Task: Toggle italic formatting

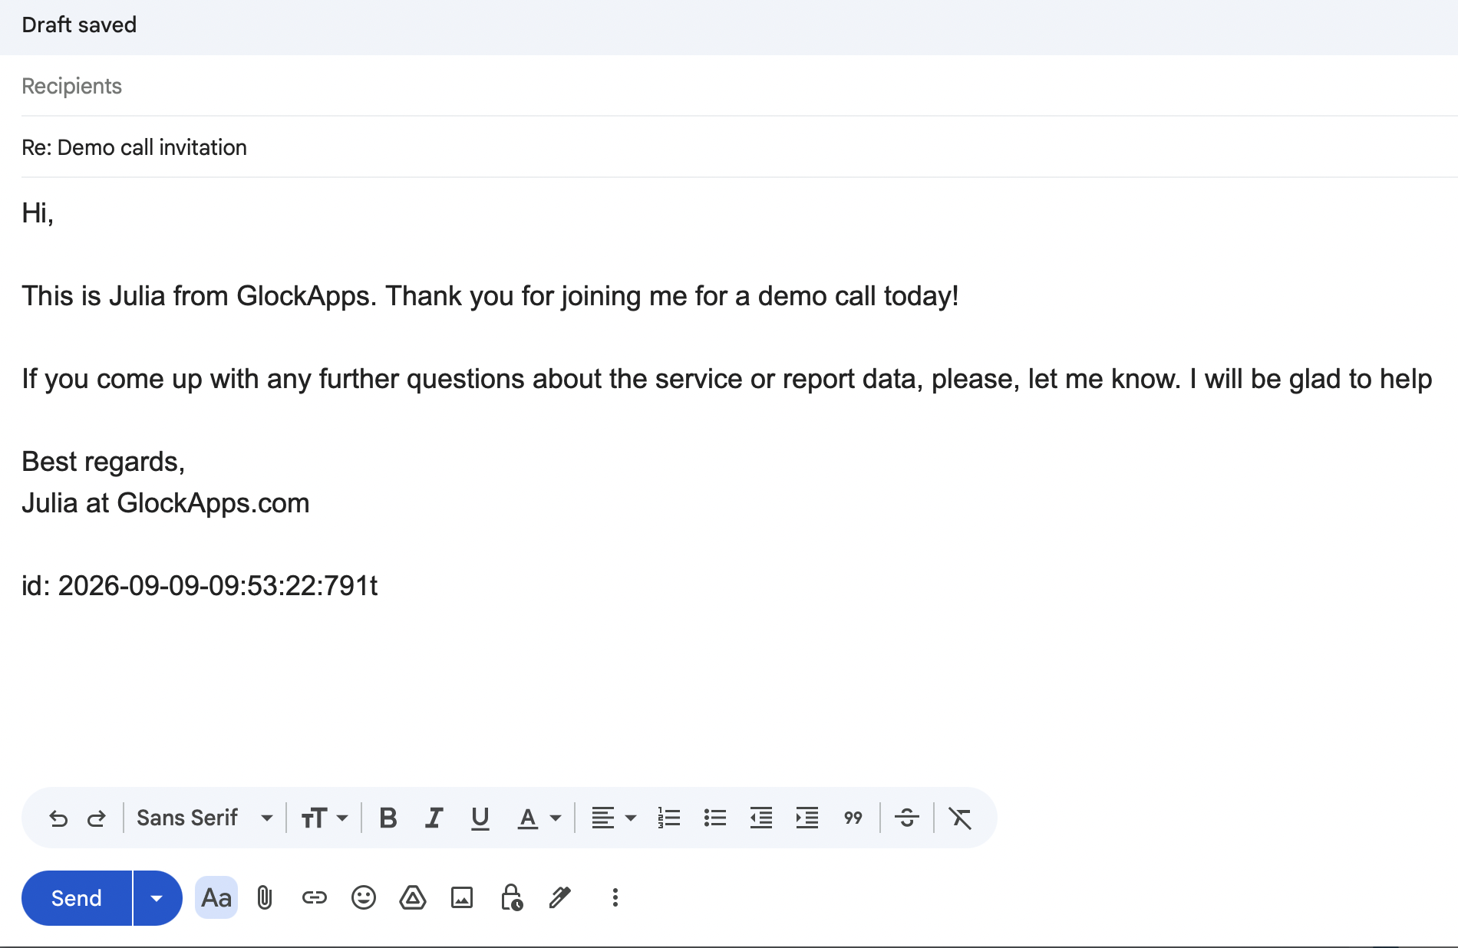Action: (434, 818)
